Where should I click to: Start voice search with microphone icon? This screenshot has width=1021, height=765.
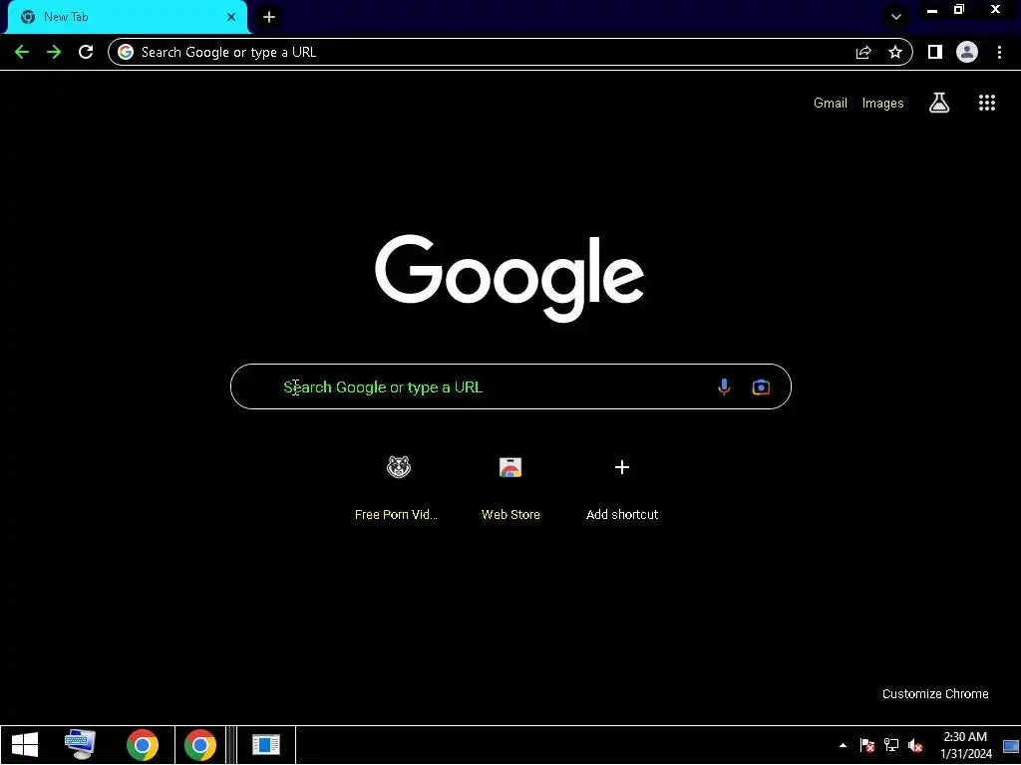click(x=724, y=386)
